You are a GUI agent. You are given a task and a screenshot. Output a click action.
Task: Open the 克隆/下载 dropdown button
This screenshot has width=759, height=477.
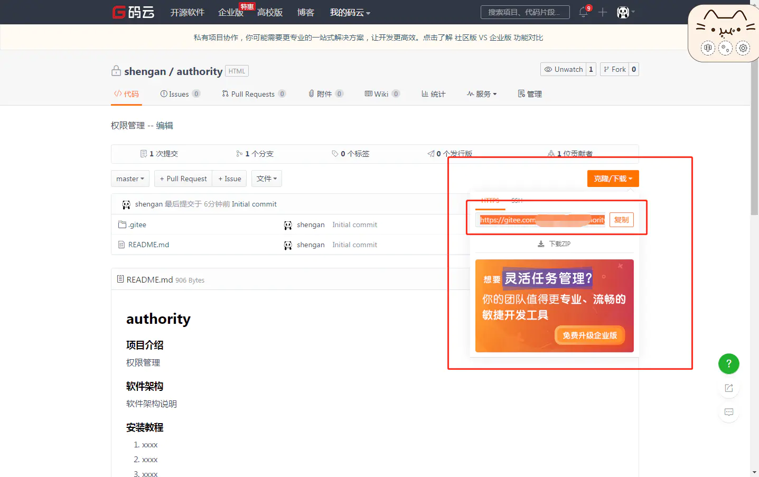tap(613, 179)
